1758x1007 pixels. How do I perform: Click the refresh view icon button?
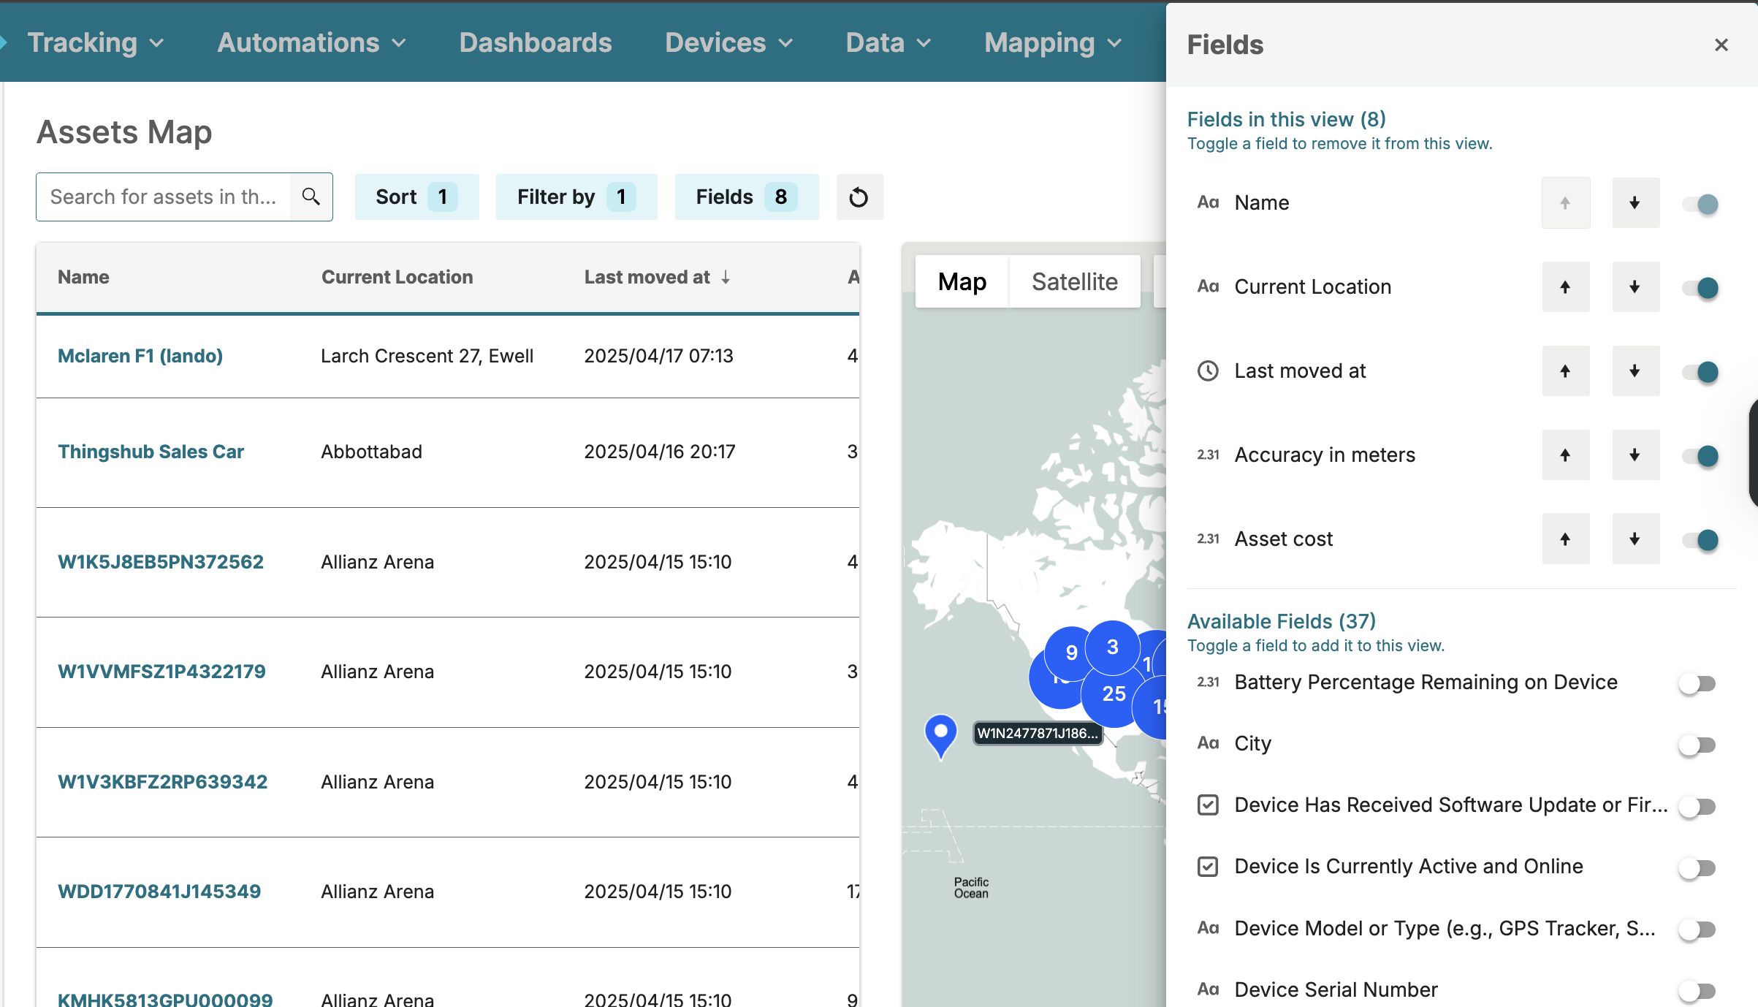[x=859, y=197]
